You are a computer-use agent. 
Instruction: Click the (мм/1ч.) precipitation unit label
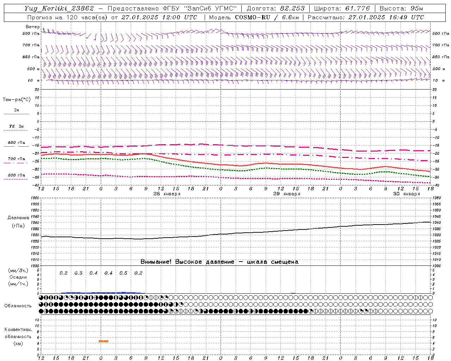point(18,284)
